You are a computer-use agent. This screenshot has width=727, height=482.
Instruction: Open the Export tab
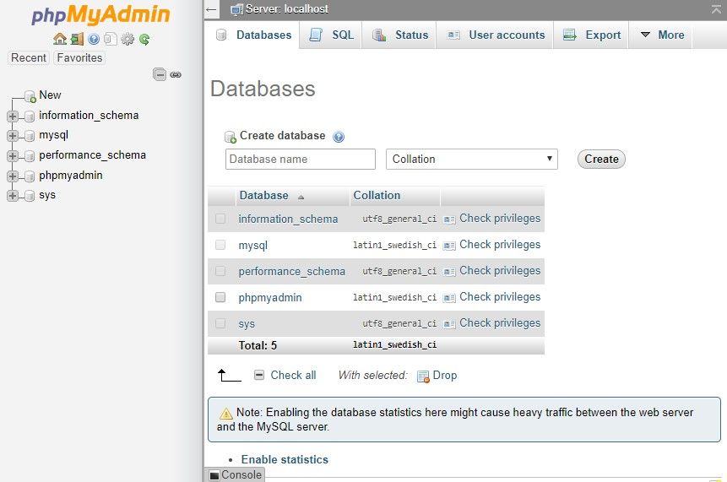pos(592,35)
